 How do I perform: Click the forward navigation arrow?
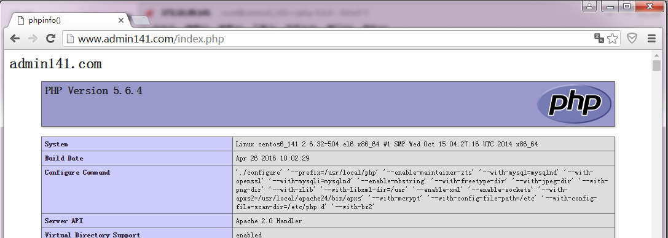(33, 38)
